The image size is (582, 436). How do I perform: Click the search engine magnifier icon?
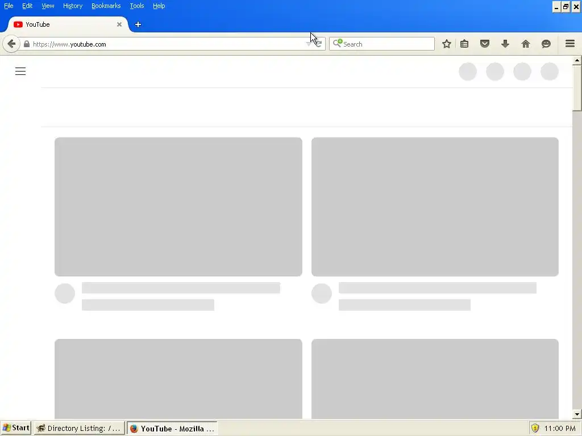click(338, 43)
